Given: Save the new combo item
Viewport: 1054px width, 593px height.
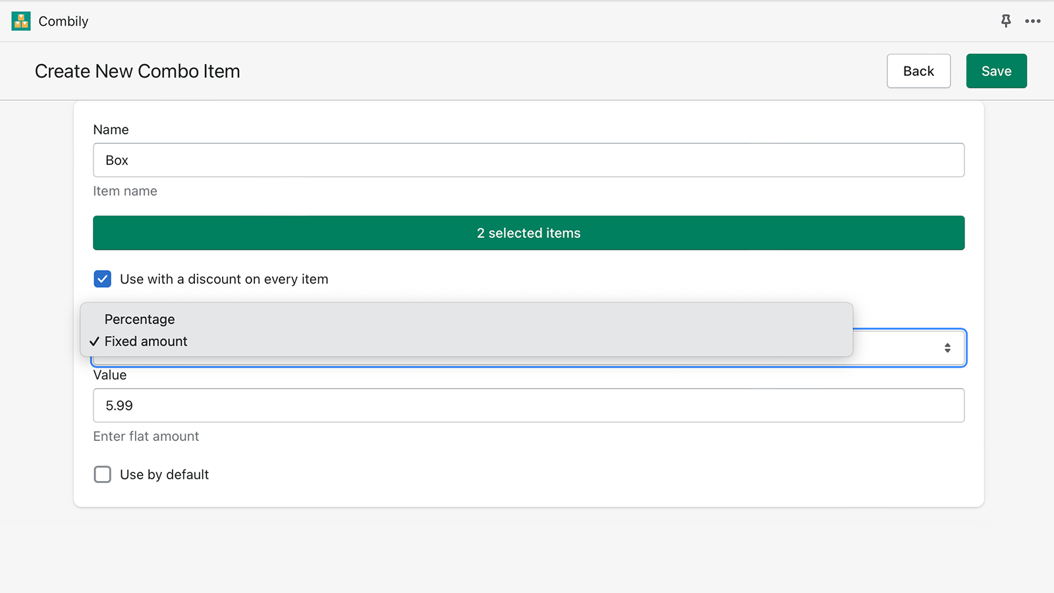Looking at the screenshot, I should point(996,71).
